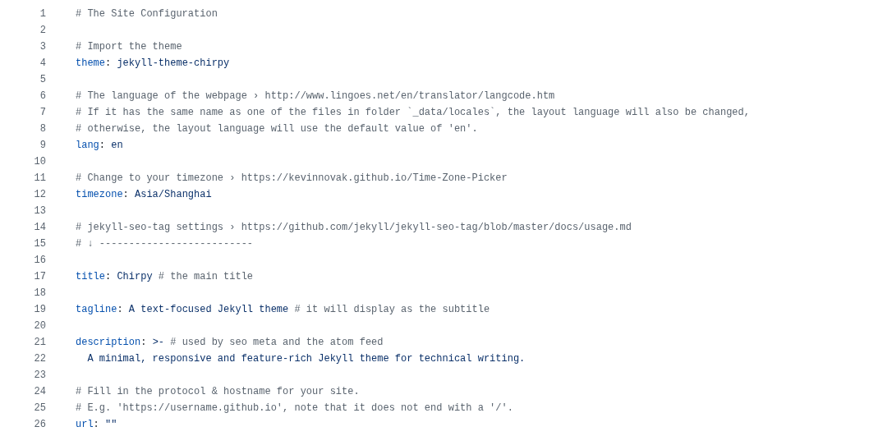
Task: Select line number 17 in the gutter
Action: click(40, 277)
